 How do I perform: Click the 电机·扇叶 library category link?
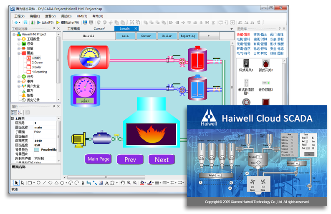(243, 39)
